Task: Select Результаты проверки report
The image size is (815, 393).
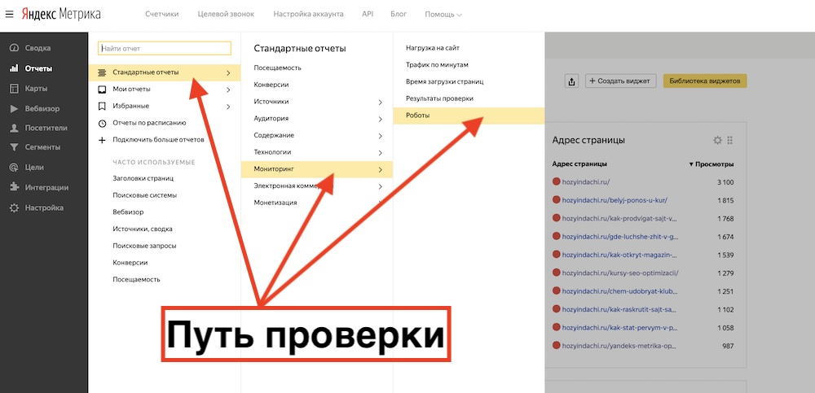Action: (x=439, y=98)
